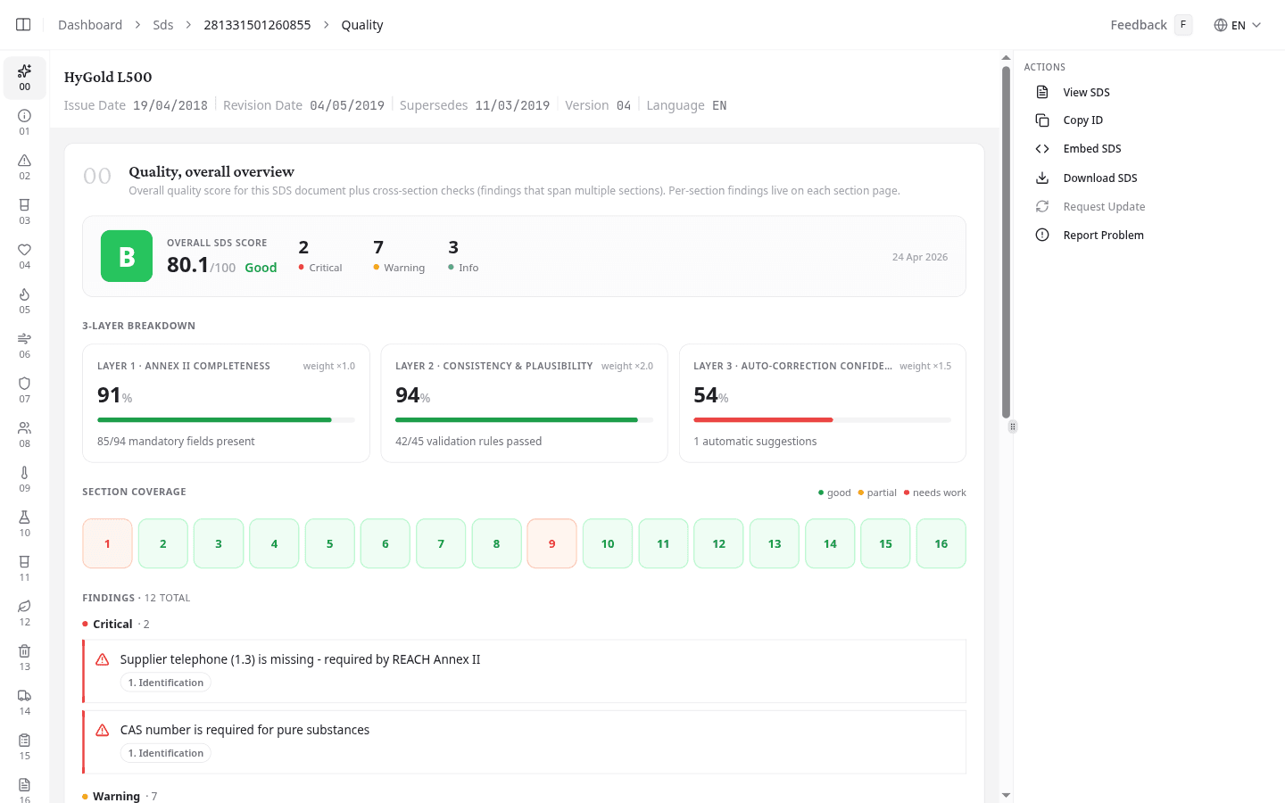The width and height of the screenshot is (1285, 803).
Task: Go to Dashboard breadcrumb
Action: tap(90, 25)
